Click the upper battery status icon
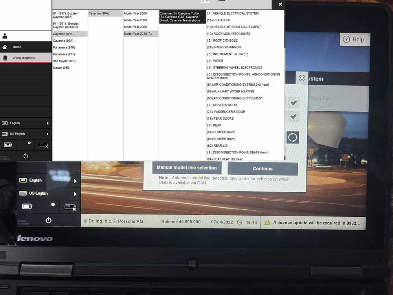Viewport: 393px width, 295px height. (8, 145)
